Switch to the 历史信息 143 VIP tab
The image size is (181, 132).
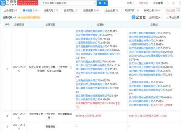(173, 10)
